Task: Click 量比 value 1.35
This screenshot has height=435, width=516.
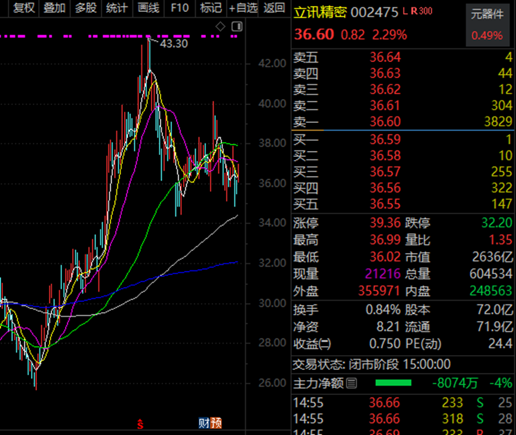Action: pos(500,240)
